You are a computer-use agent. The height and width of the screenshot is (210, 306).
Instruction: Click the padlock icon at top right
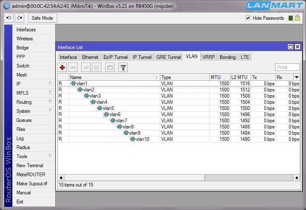pos(297,18)
